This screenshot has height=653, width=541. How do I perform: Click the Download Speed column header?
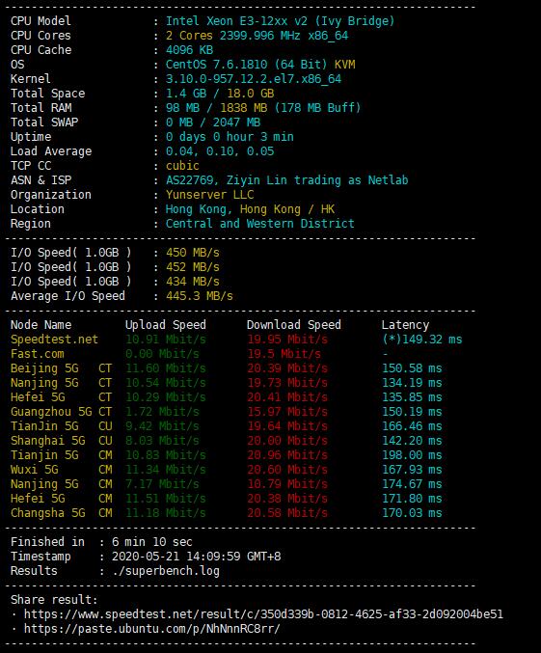pyautogui.click(x=293, y=325)
